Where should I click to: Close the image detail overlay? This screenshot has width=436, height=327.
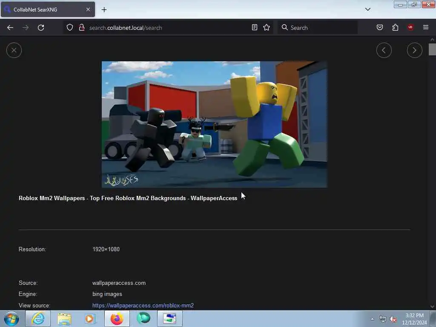point(14,50)
